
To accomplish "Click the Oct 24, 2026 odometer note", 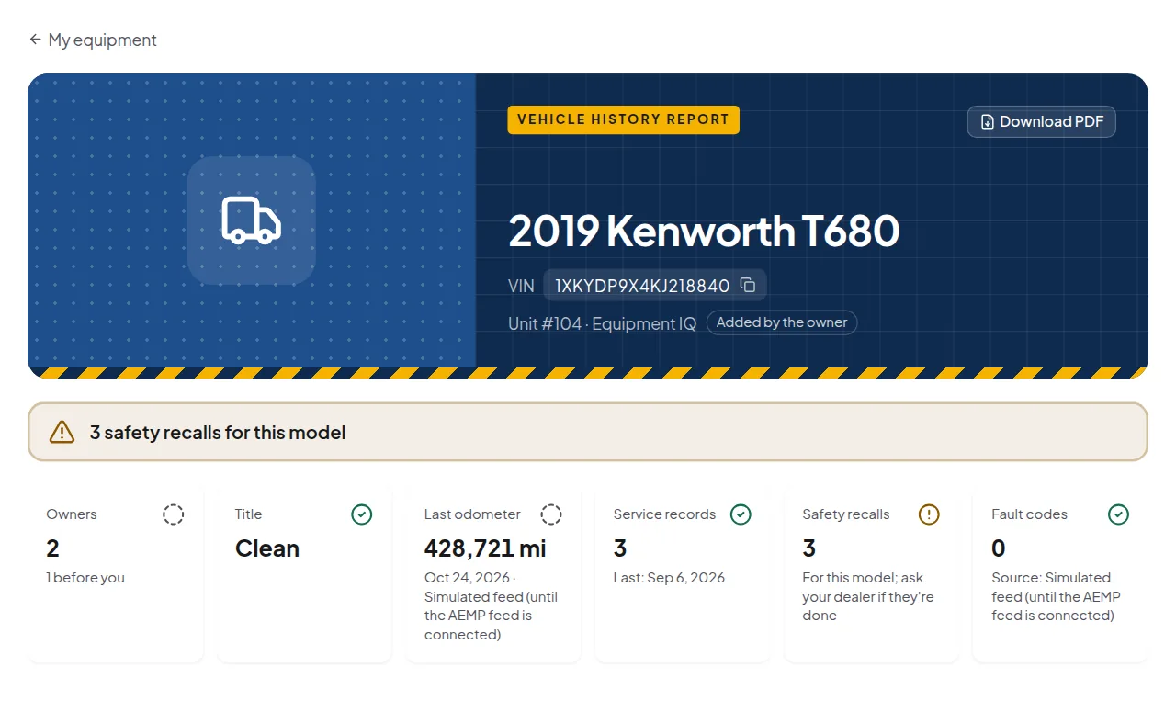I will (x=492, y=606).
